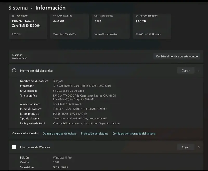The height and width of the screenshot is (171, 208).
Task: Click the Id. del producto label
Action: tap(30, 114)
